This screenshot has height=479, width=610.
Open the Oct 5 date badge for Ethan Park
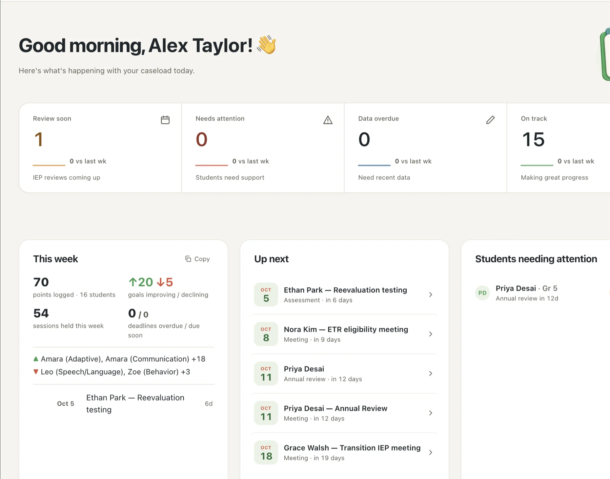point(266,295)
